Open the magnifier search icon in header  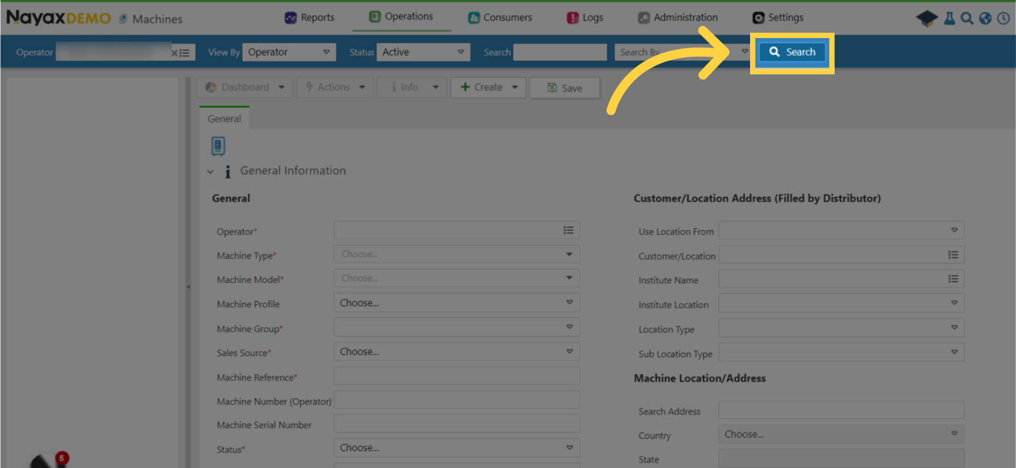pyautogui.click(x=967, y=18)
